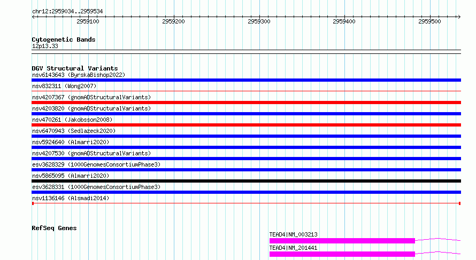This screenshot has height=260, width=476.
Task: Click the intron line right of NM_003213 exon
Action: coord(437,239)
